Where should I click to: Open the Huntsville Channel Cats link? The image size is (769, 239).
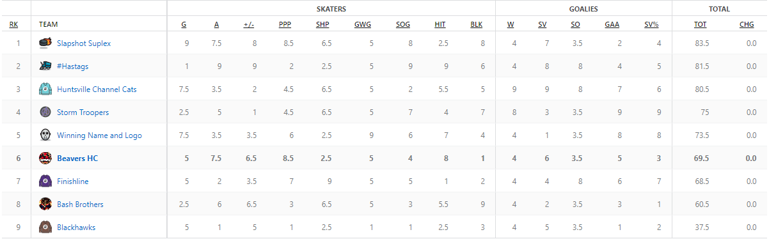tap(97, 89)
